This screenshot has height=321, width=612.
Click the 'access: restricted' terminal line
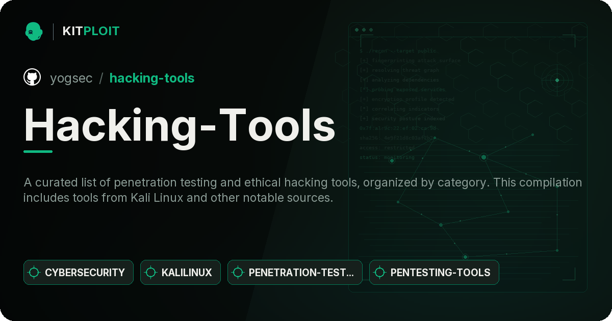(387, 148)
